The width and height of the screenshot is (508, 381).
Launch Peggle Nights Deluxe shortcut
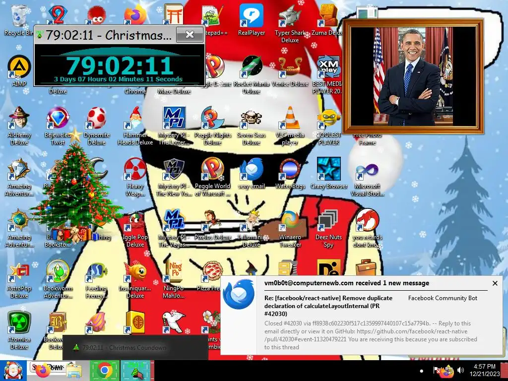[x=212, y=126]
